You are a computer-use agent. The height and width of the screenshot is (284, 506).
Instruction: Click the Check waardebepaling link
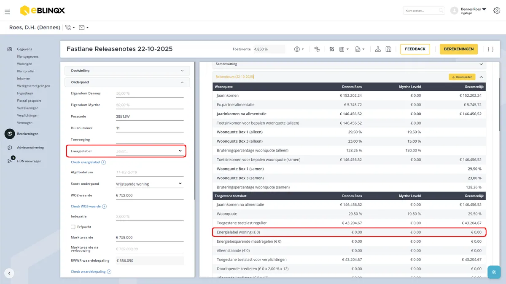coord(91,272)
